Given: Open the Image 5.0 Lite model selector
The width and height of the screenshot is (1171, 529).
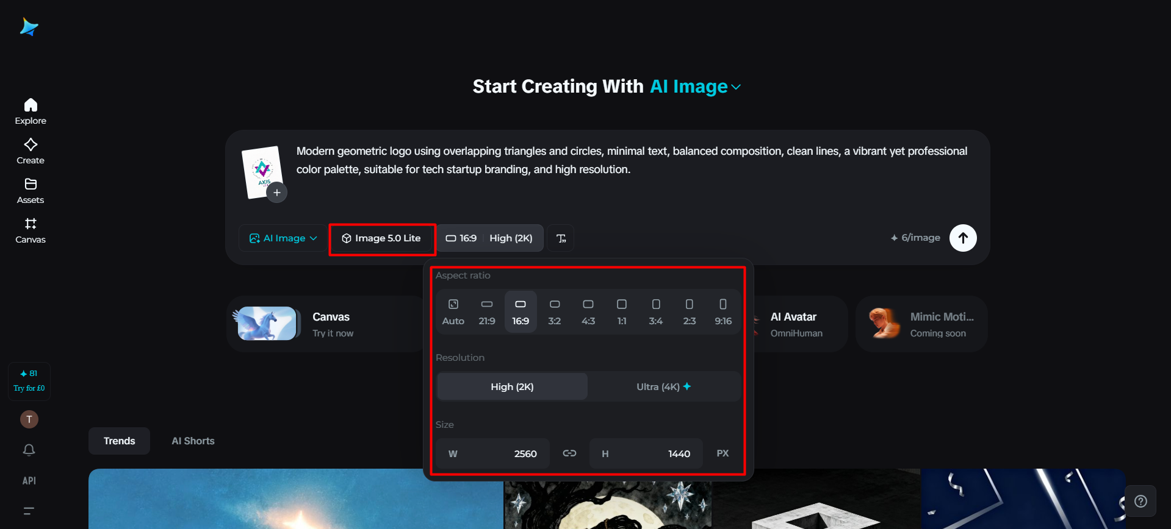Looking at the screenshot, I should click(382, 238).
